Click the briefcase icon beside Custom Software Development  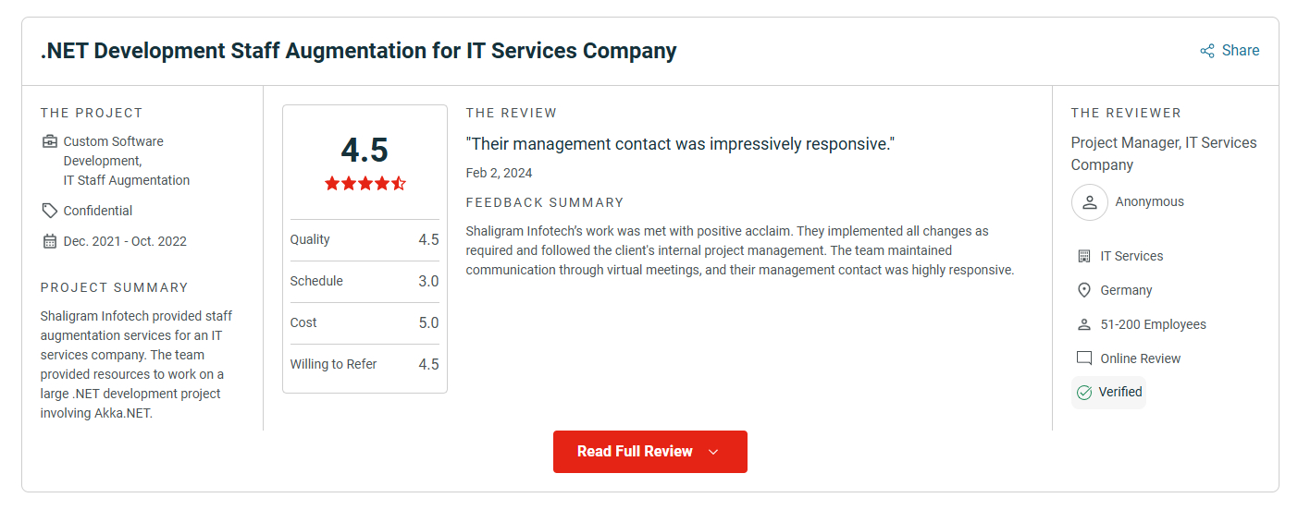point(50,141)
